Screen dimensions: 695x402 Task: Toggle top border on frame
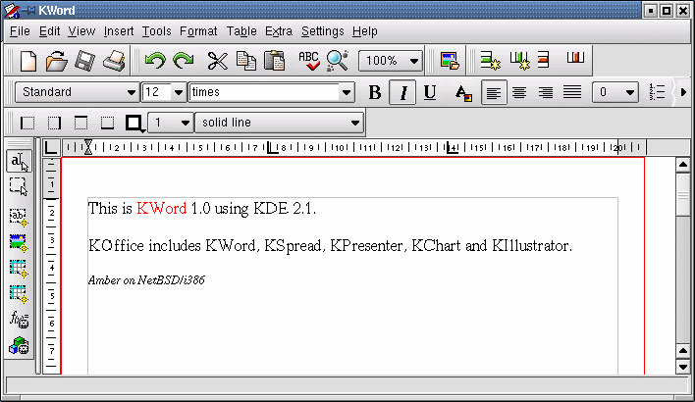point(80,124)
